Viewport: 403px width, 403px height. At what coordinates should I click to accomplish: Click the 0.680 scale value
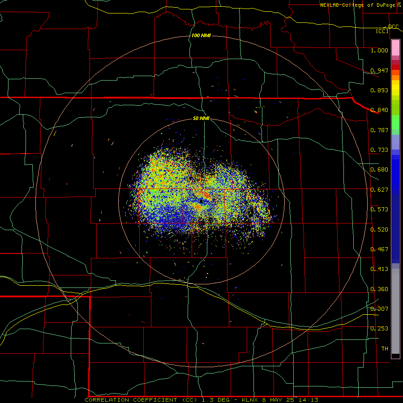coord(379,170)
